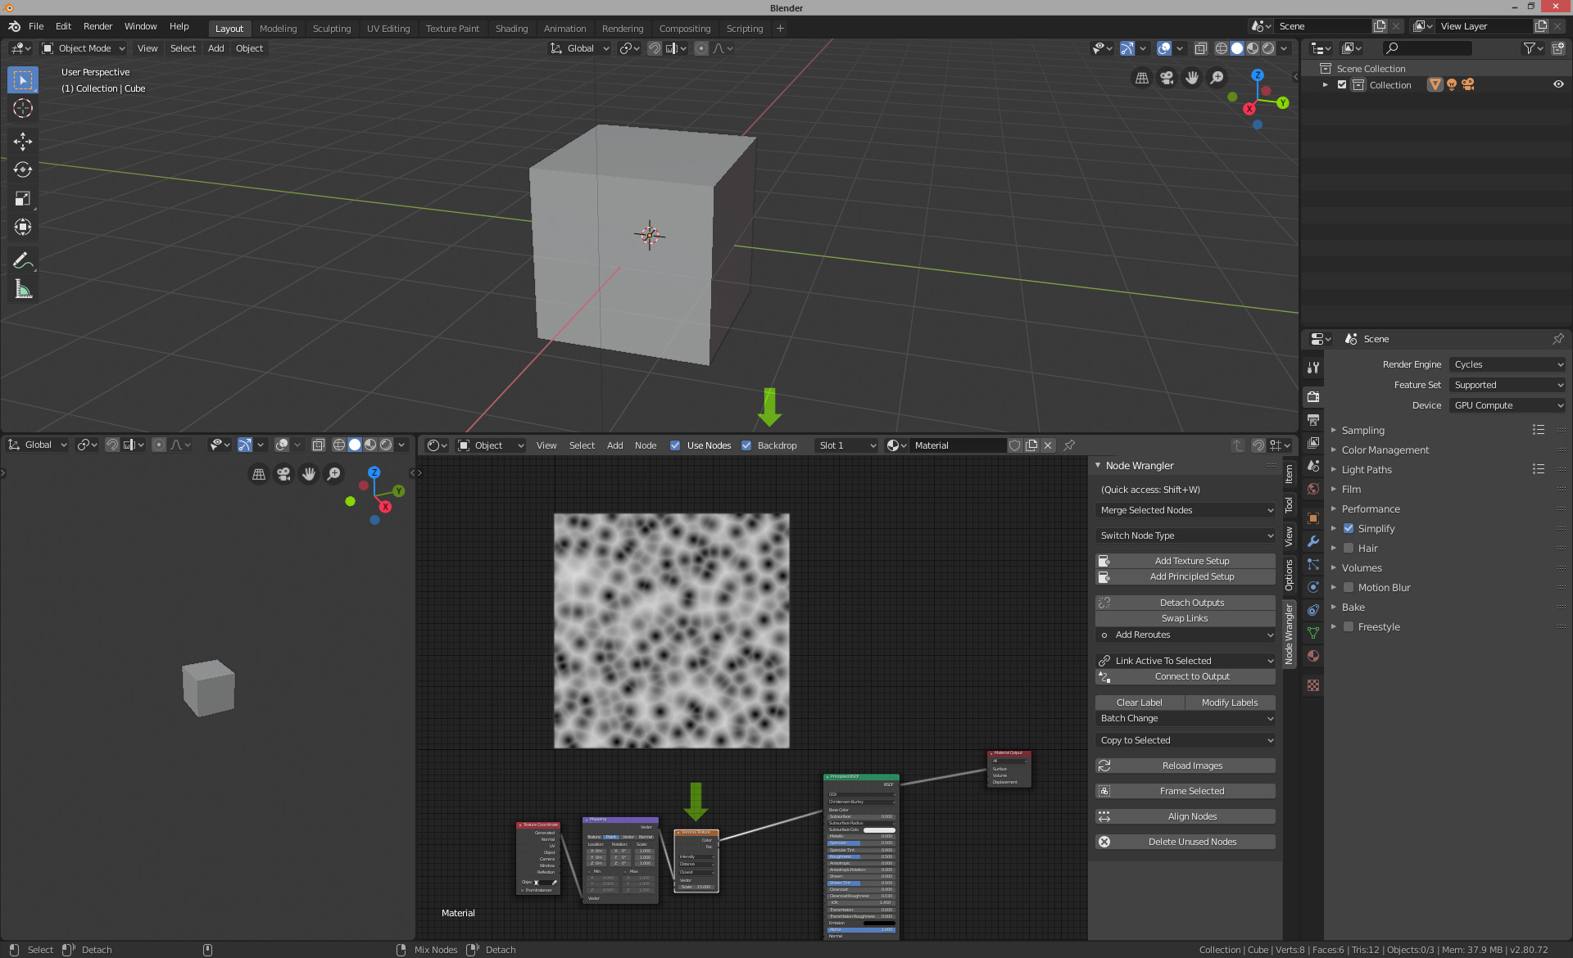The width and height of the screenshot is (1573, 958).
Task: Open the Switch Node Type dropdown
Action: [1185, 535]
